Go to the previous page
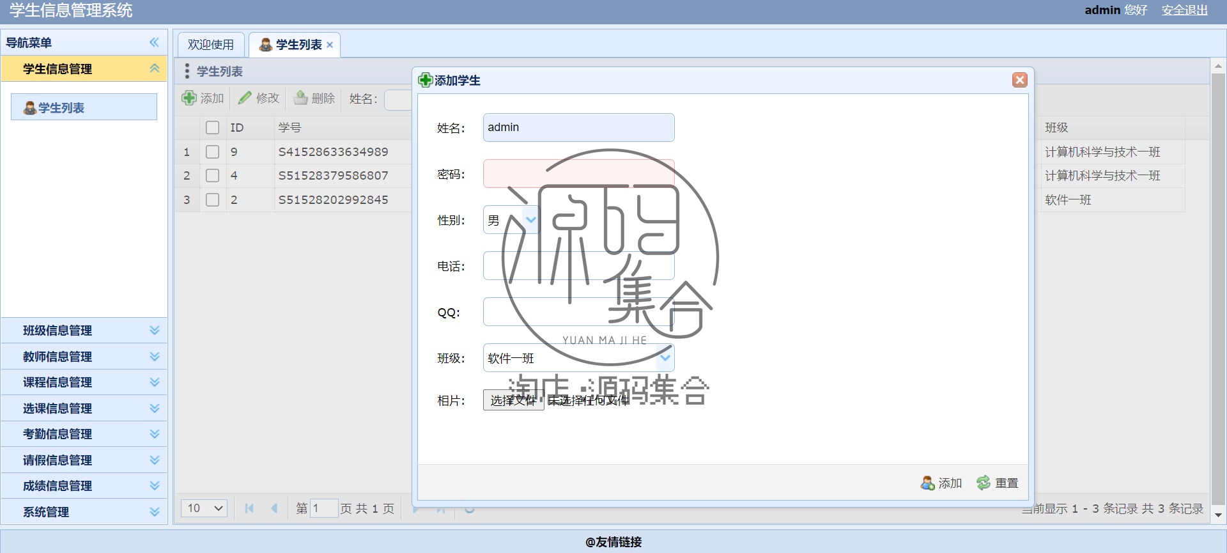1227x553 pixels. [274, 508]
